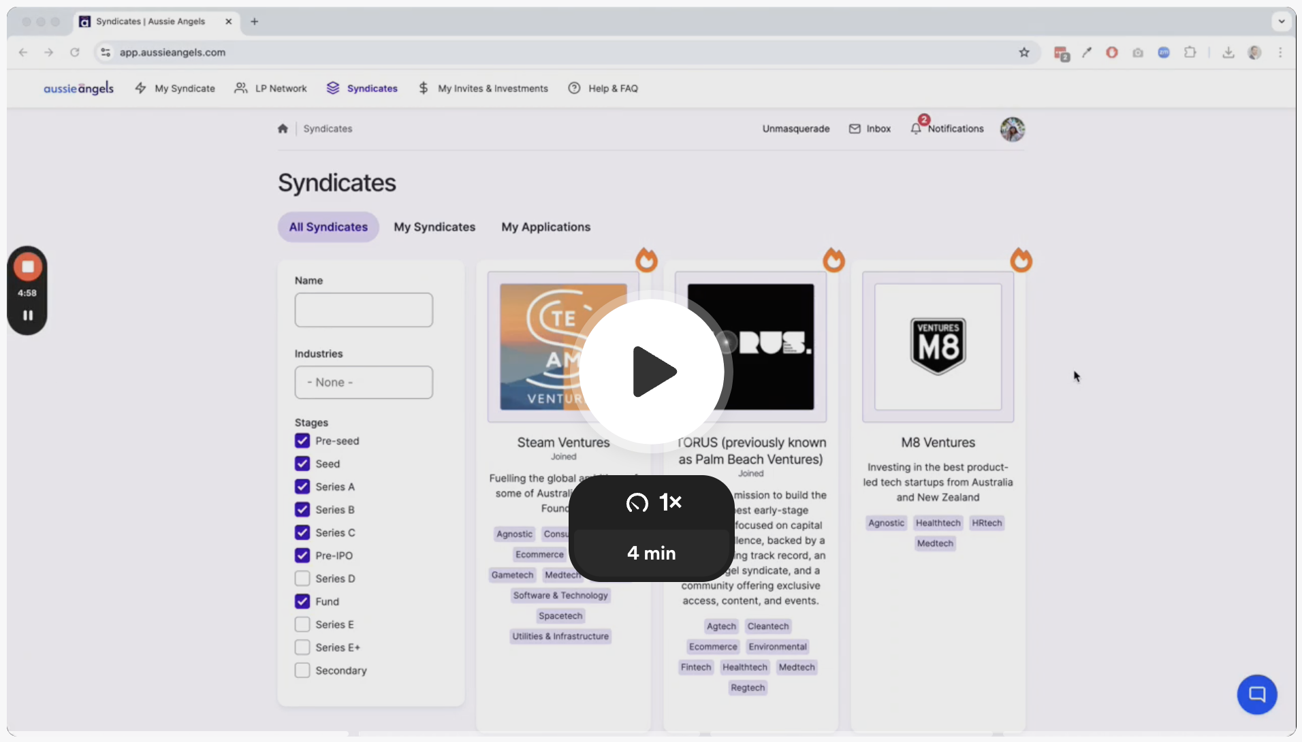Bookmark this page with the star icon
1302x742 pixels.
click(1024, 52)
